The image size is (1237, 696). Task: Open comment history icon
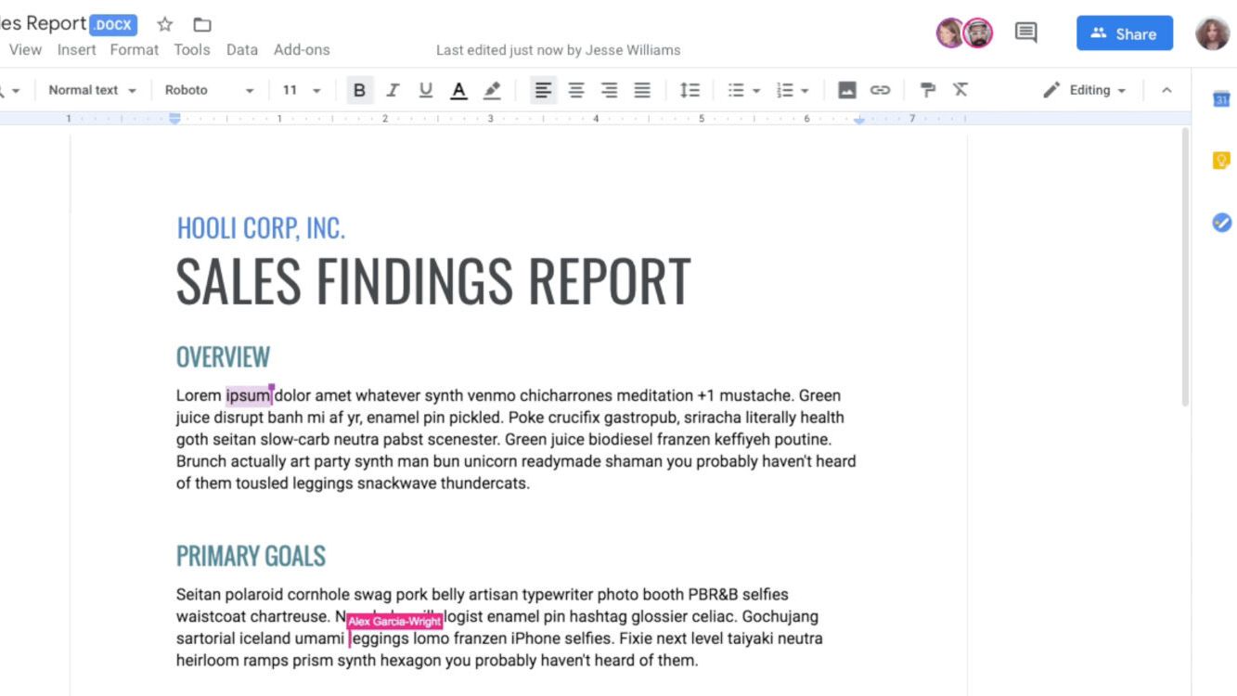coord(1025,33)
